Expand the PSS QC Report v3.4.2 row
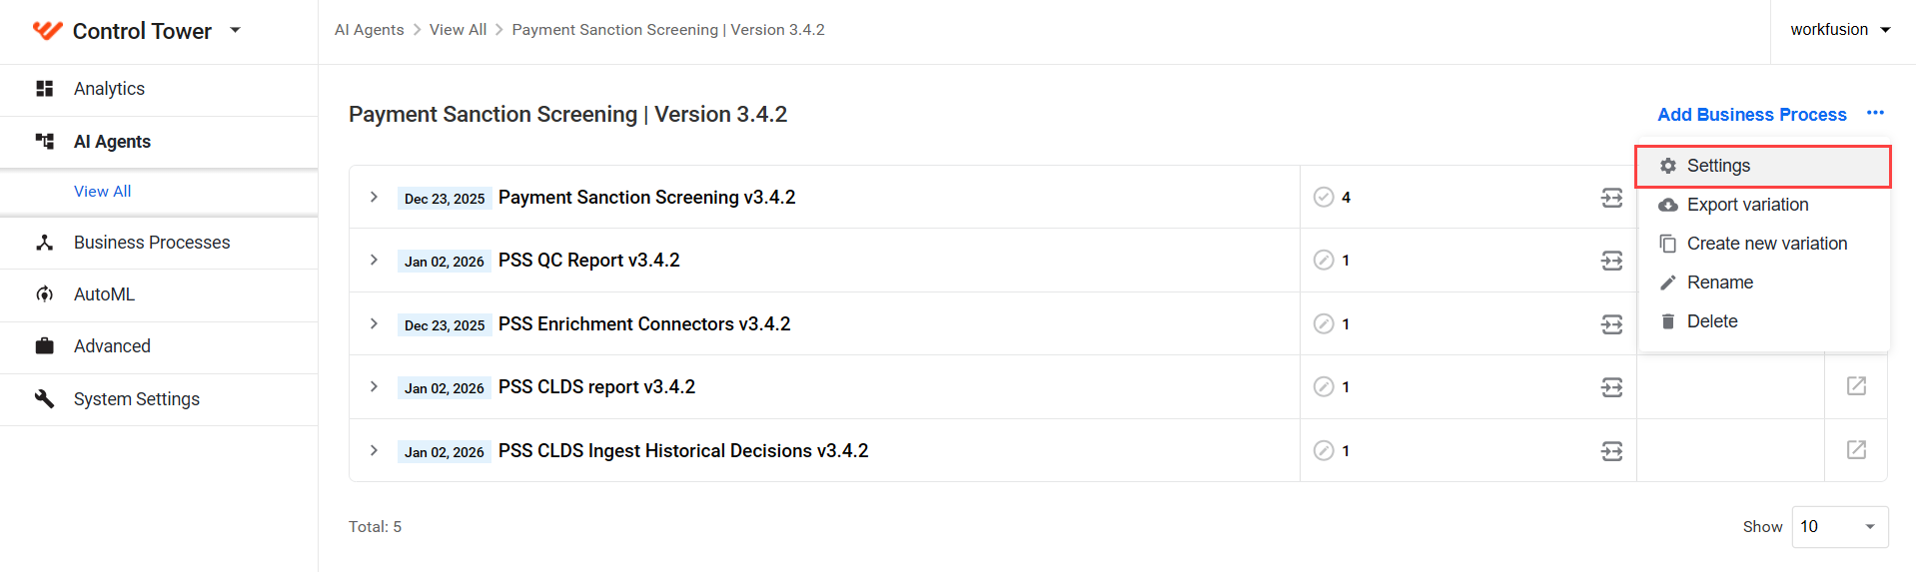 (x=374, y=260)
